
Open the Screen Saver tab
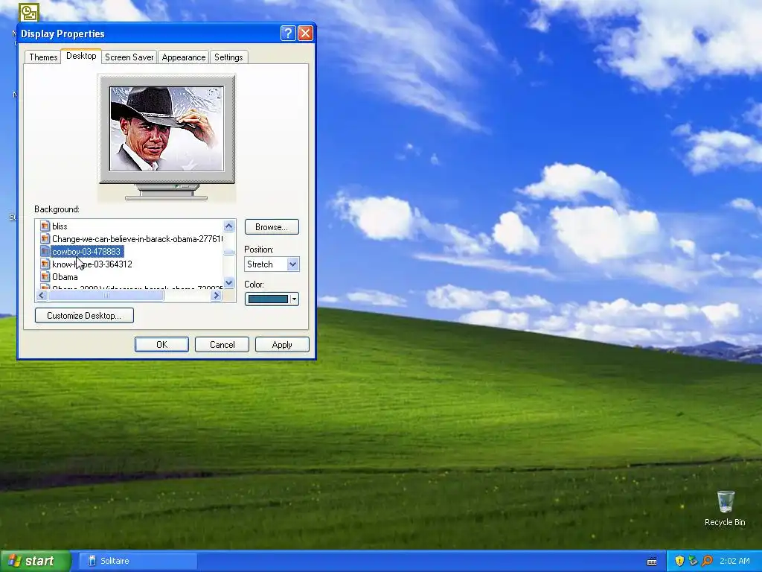pyautogui.click(x=129, y=57)
